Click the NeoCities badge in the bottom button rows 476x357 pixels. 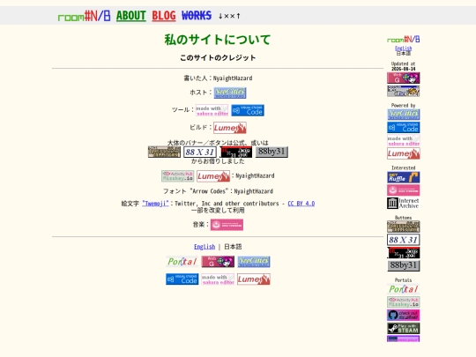254,262
